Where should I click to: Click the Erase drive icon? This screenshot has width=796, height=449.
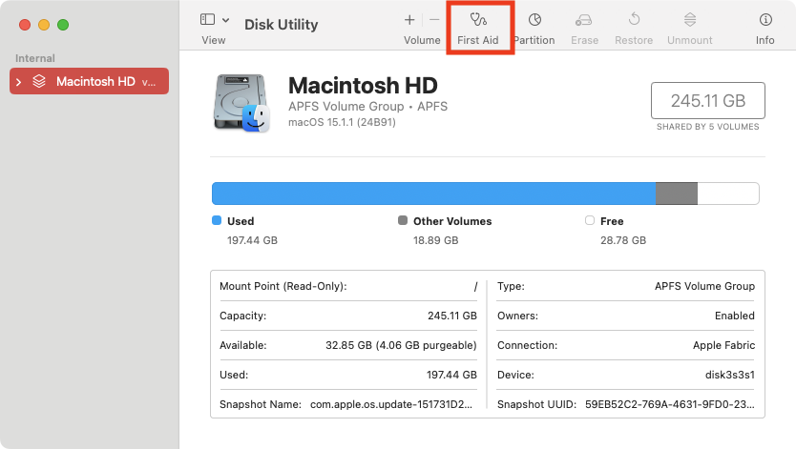click(x=584, y=20)
